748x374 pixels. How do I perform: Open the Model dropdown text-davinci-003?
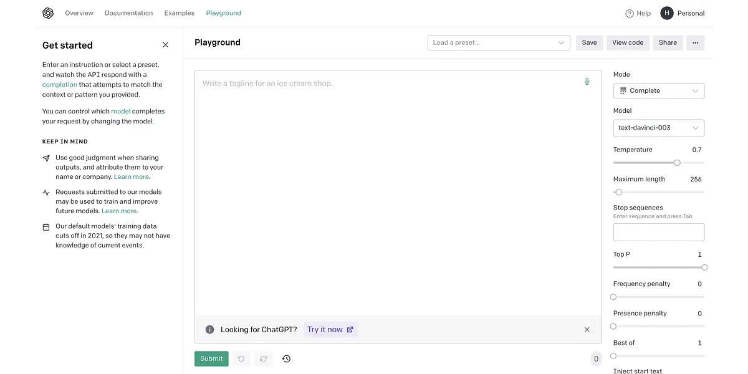click(x=658, y=128)
